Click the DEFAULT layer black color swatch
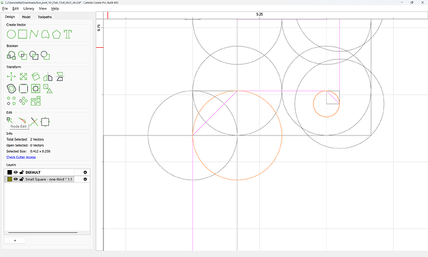Screen dimensions: 428x257 (x=9, y=173)
